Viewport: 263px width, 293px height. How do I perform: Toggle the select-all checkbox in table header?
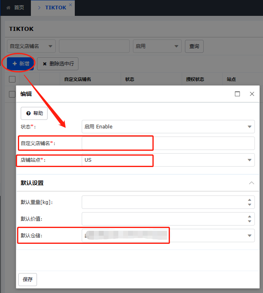12,79
